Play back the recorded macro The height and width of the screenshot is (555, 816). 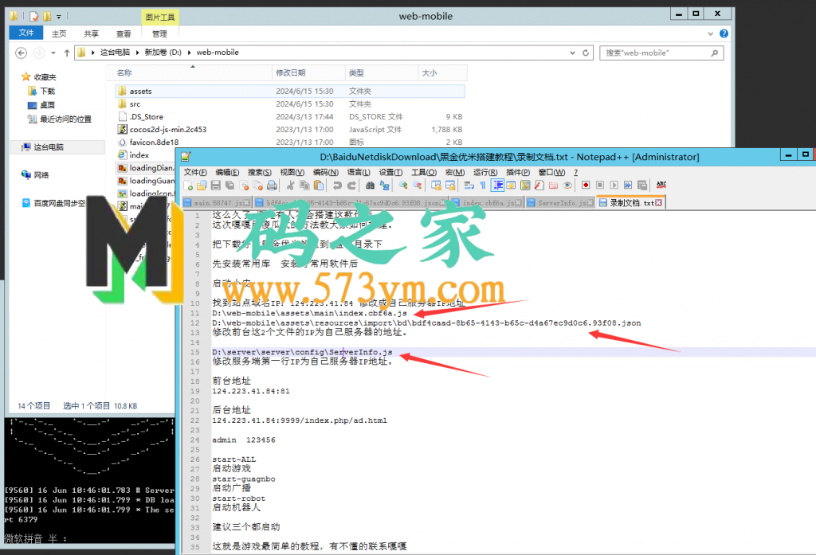click(614, 186)
